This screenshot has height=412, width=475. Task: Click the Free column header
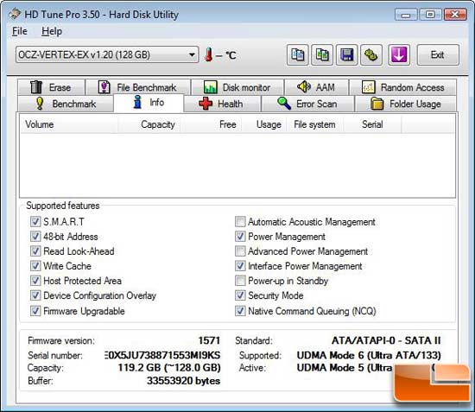211,124
